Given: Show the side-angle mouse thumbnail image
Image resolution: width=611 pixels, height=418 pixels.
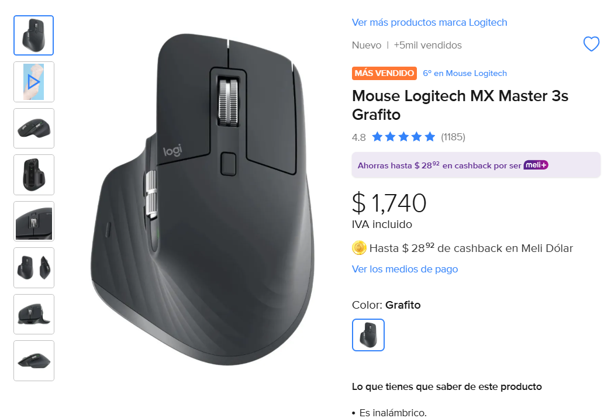Looking at the screenshot, I should (x=34, y=128).
